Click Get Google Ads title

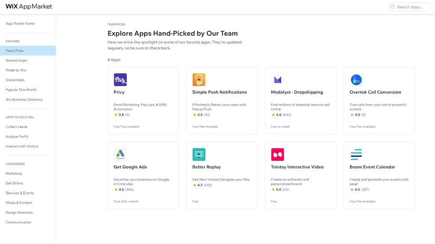[130, 167]
